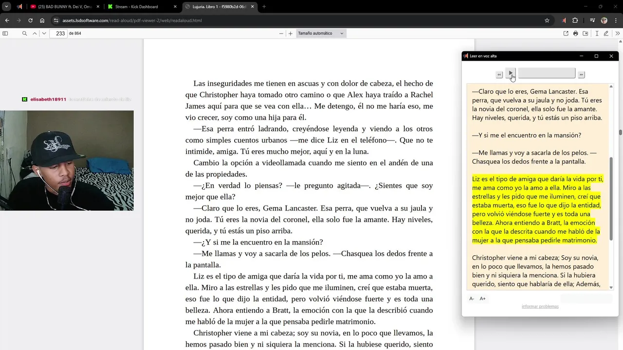Image resolution: width=623 pixels, height=350 pixels.
Task: Select the text cursor tool
Action: click(597, 34)
